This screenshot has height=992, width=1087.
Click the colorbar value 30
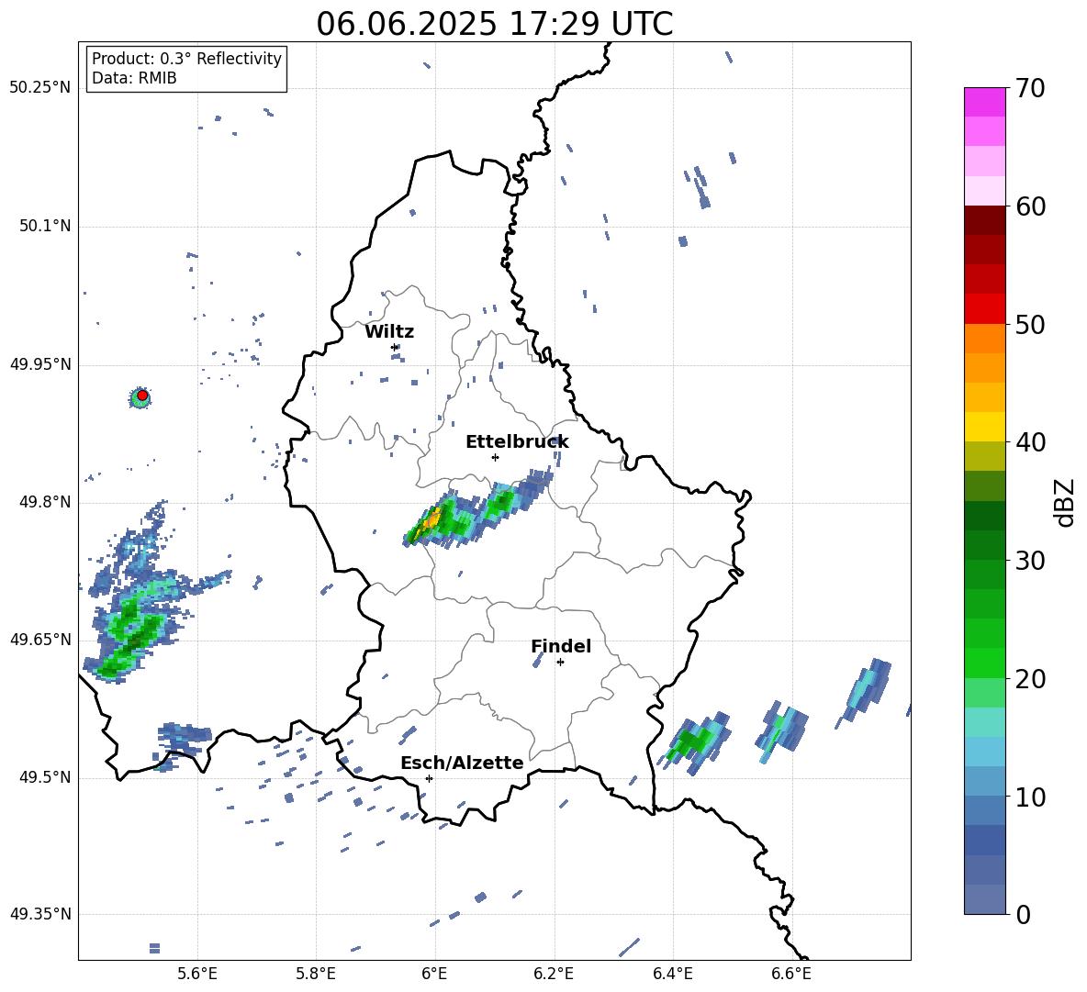[1030, 561]
